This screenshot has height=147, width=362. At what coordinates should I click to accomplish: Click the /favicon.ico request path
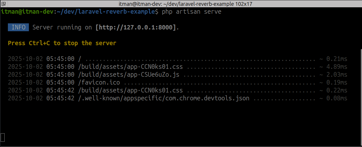click(99, 83)
